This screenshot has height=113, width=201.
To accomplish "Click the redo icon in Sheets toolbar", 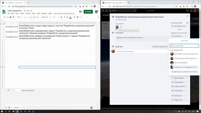I will click(8, 17).
